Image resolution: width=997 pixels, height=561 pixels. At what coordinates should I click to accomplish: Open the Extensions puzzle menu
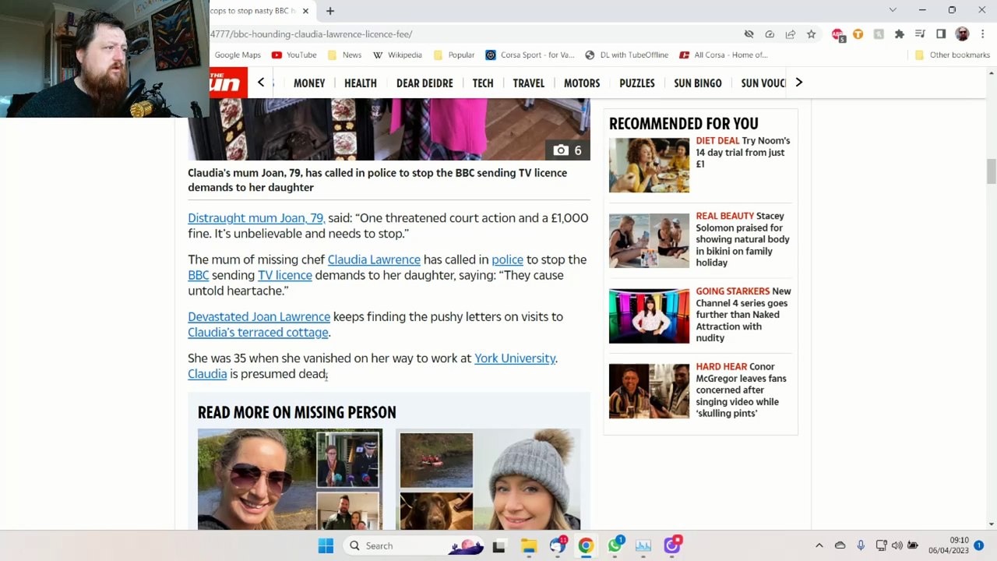[x=900, y=34]
